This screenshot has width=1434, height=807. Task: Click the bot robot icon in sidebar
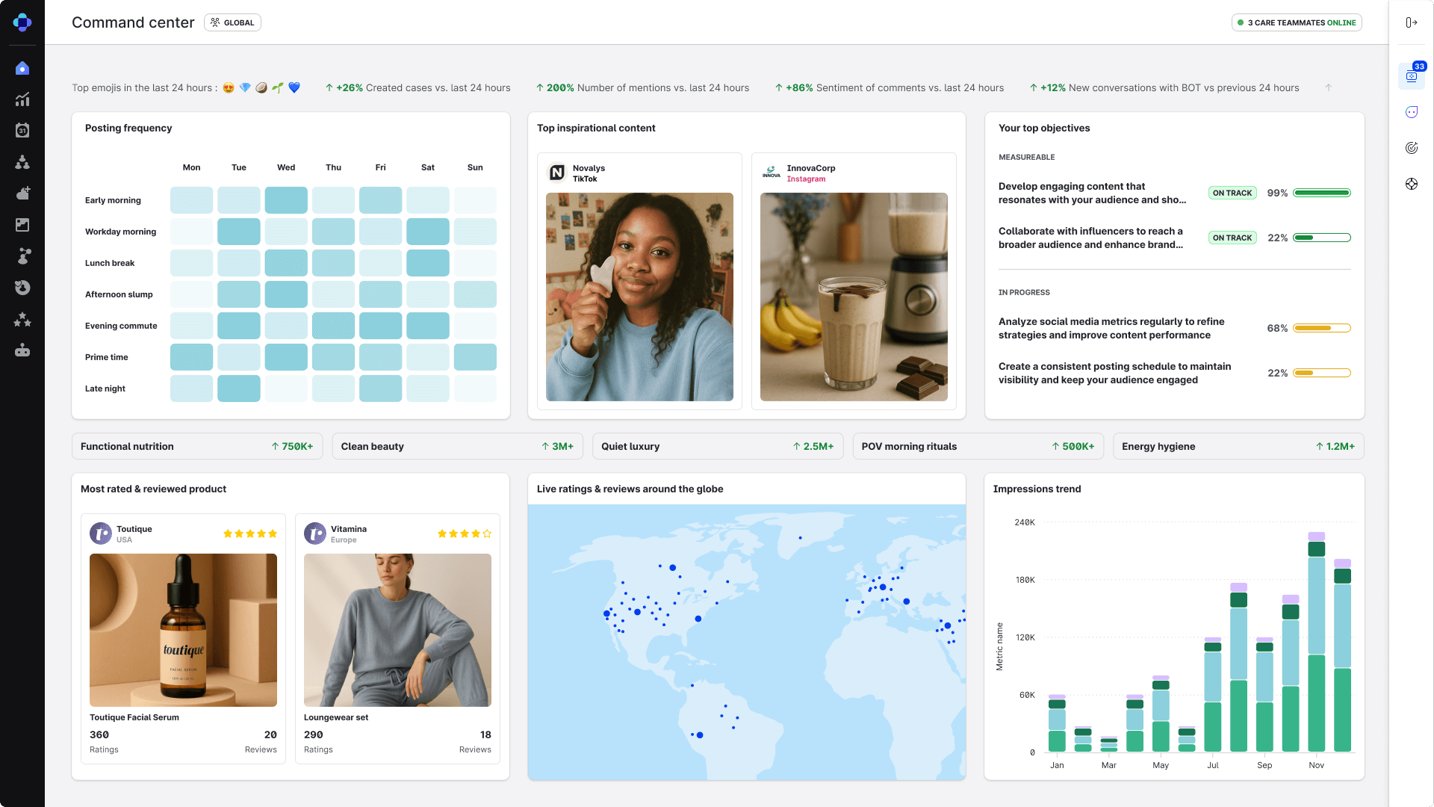(x=22, y=350)
